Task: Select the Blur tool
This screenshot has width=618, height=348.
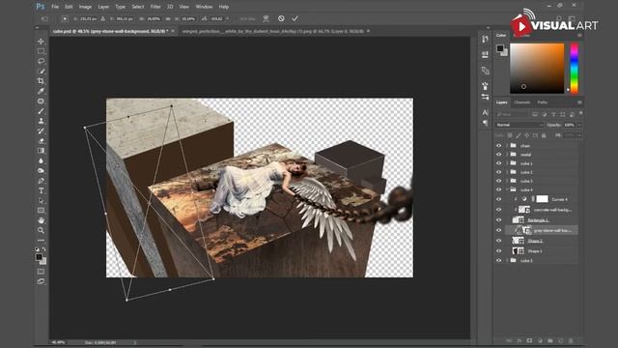Action: pyautogui.click(x=41, y=161)
